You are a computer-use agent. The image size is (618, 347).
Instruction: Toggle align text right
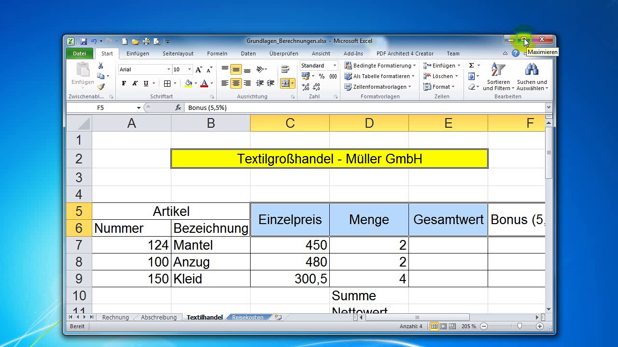[247, 83]
